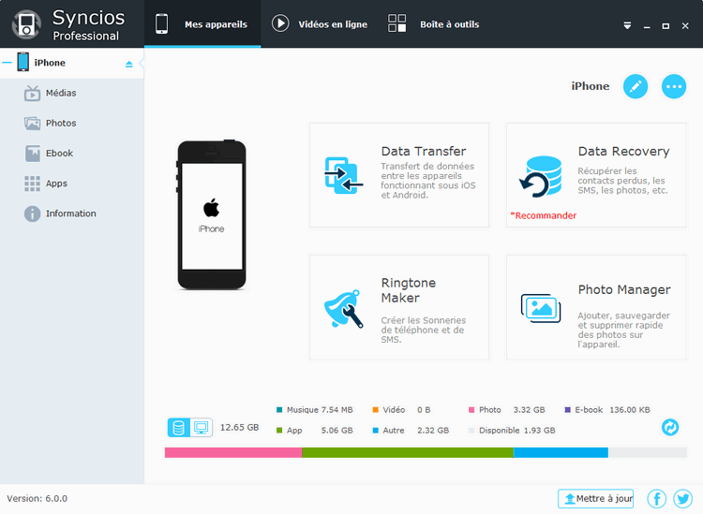Click the Ebook book icon

pos(32,154)
